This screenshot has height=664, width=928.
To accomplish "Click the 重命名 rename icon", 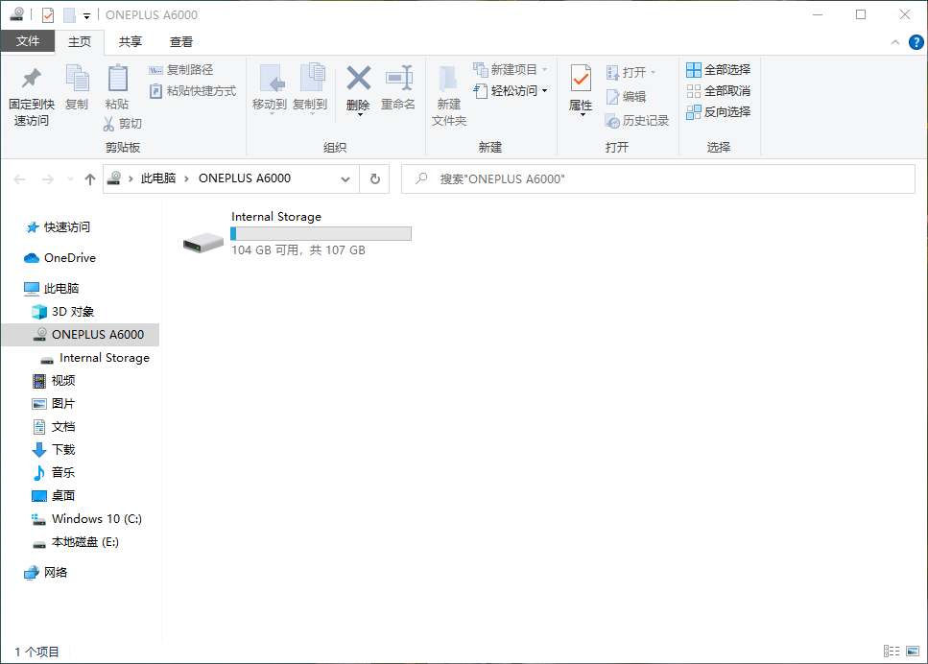I will 398,78.
